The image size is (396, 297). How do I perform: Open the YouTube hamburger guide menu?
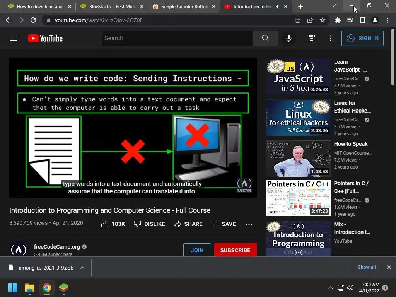tap(14, 38)
